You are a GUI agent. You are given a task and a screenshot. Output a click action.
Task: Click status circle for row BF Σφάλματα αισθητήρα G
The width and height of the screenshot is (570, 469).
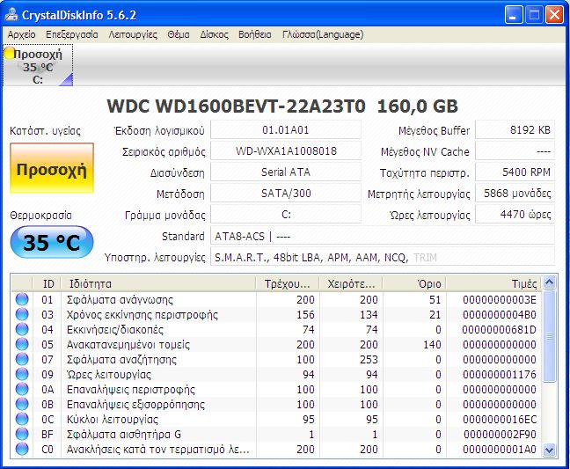point(22,434)
